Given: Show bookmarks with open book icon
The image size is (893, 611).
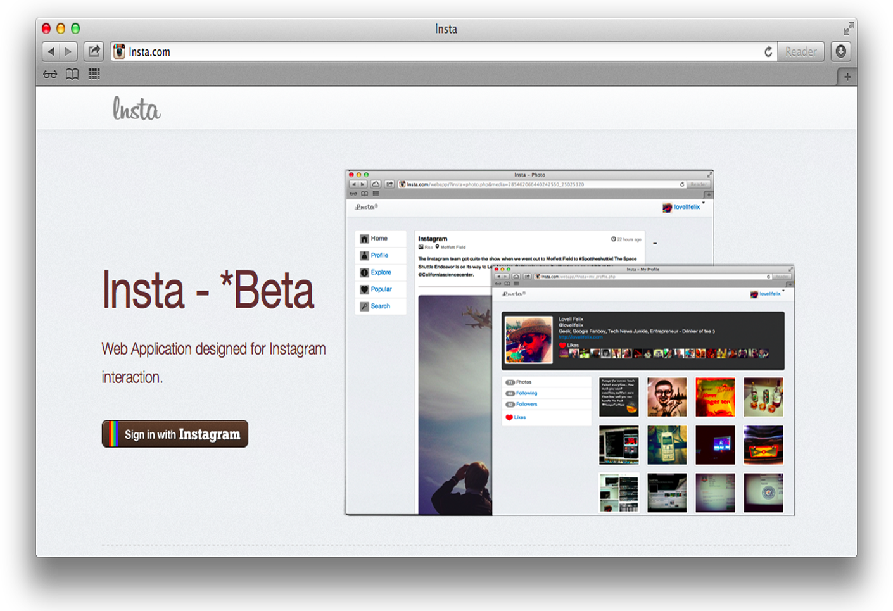Looking at the screenshot, I should [72, 74].
